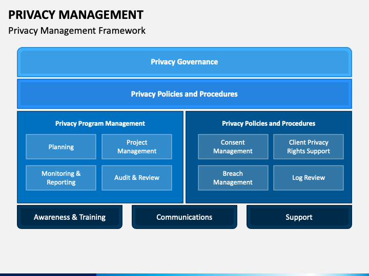
Task: Select Client Privacy Rights Support box
Action: (x=309, y=147)
